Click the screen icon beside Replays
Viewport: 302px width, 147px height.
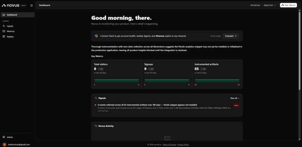click(x=4, y=37)
